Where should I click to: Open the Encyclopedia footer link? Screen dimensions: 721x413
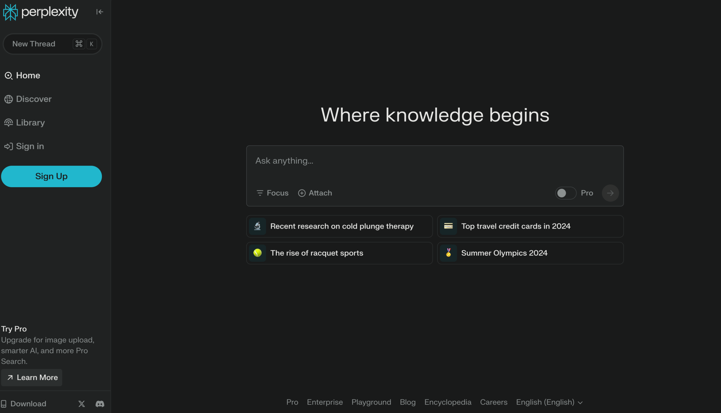448,402
